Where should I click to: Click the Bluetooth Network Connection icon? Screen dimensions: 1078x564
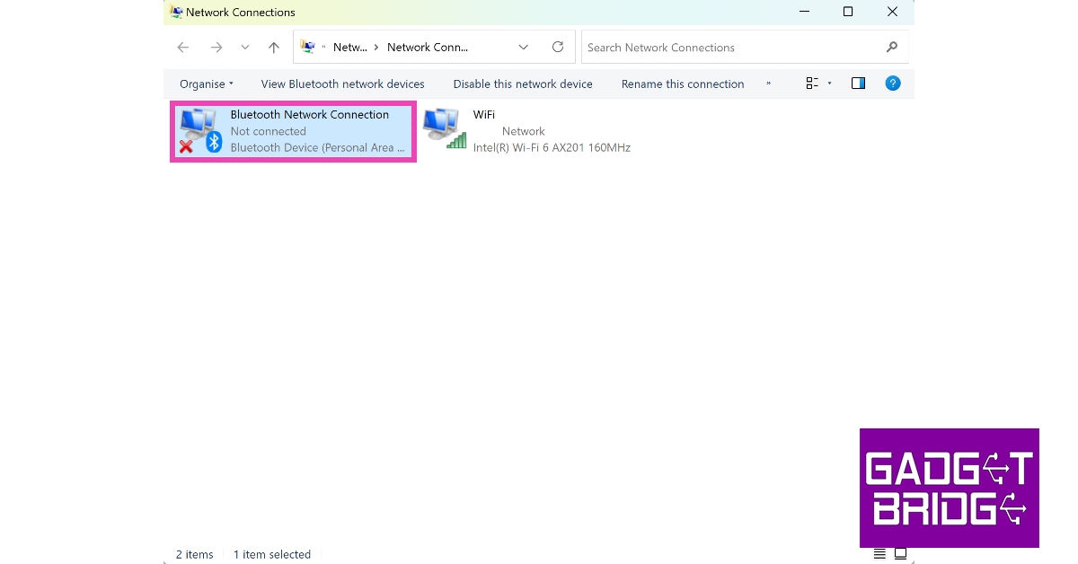click(x=199, y=130)
